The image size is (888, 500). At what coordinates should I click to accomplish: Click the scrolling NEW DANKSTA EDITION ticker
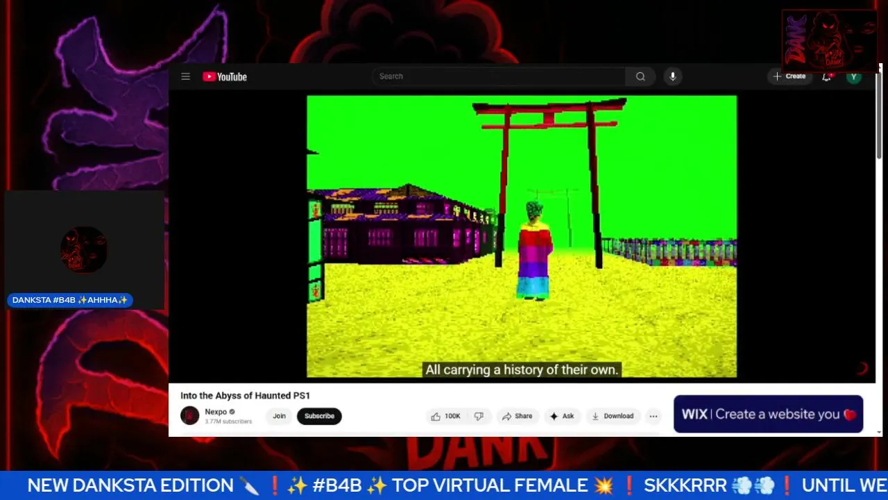pos(444,485)
